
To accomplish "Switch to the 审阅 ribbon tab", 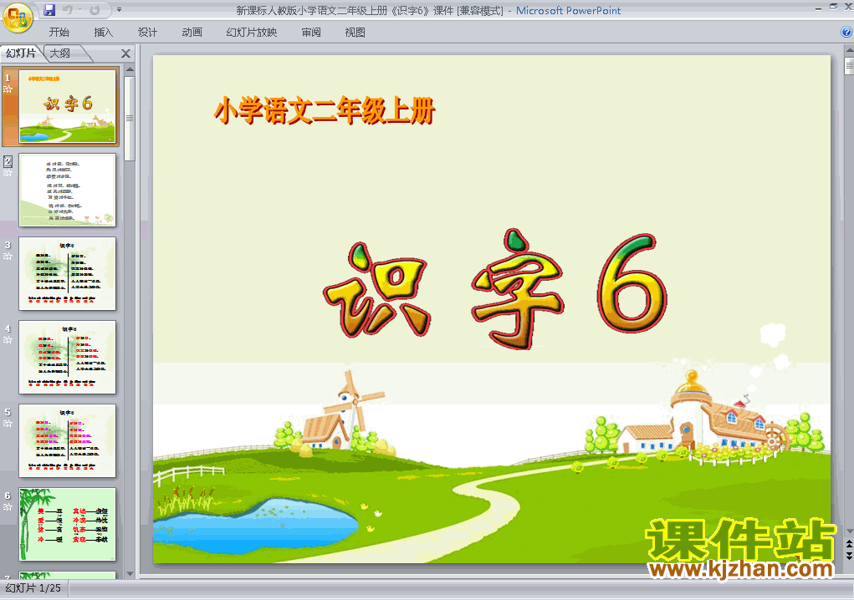I will (311, 32).
